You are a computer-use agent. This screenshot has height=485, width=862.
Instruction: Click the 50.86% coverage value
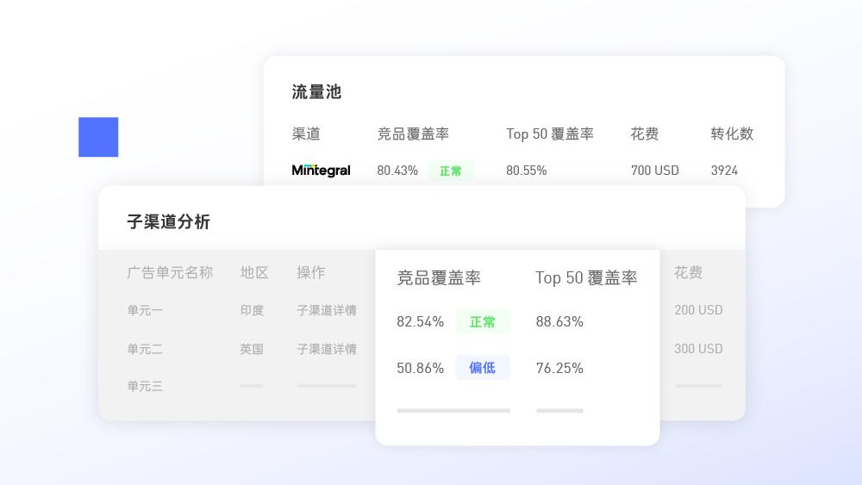click(x=420, y=368)
